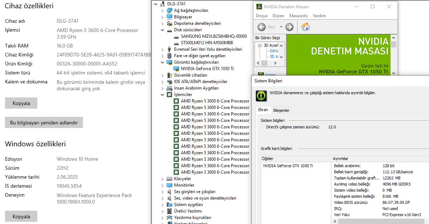
Task: Click the Yazdırma kuyrukları printer icon
Action: tap(170, 218)
